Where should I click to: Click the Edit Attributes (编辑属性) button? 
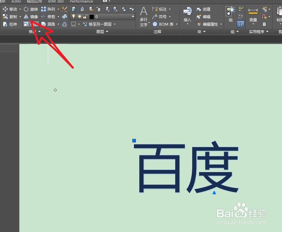click(x=207, y=24)
